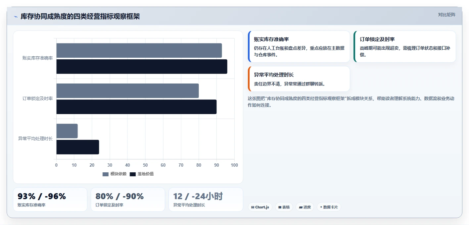Image resolution: width=469 pixels, height=225 pixels.
Task: Select the 93% / -96% stat card
Action: tap(50, 199)
